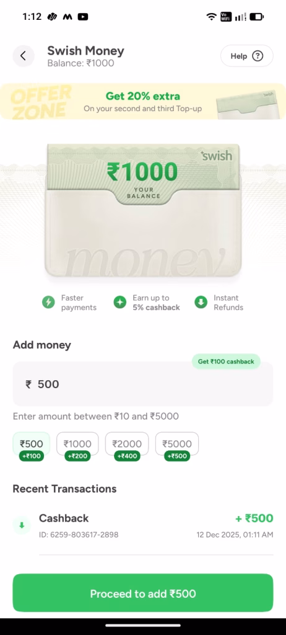Open the Cashback +₹500 transaction
286x635 pixels.
tap(143, 526)
